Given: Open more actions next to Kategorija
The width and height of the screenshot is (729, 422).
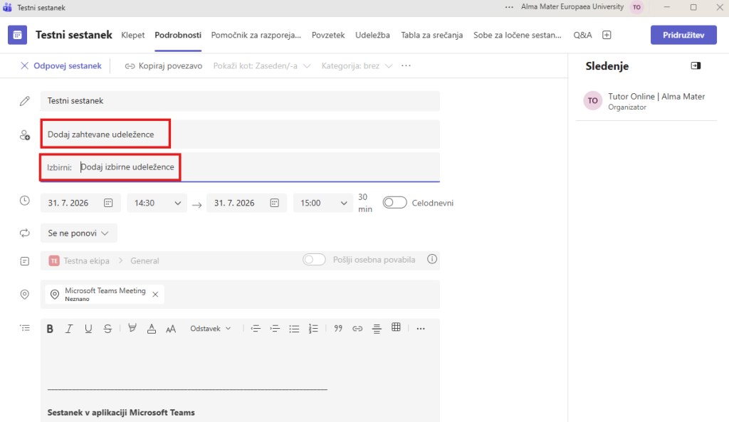Looking at the screenshot, I should coord(407,65).
